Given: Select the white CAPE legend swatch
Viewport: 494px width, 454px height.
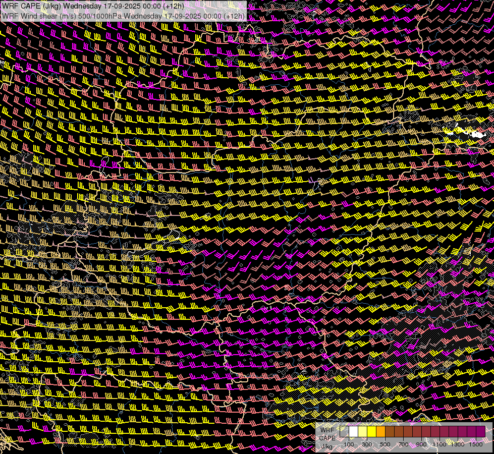Looking at the screenshot, I should click(x=353, y=431).
